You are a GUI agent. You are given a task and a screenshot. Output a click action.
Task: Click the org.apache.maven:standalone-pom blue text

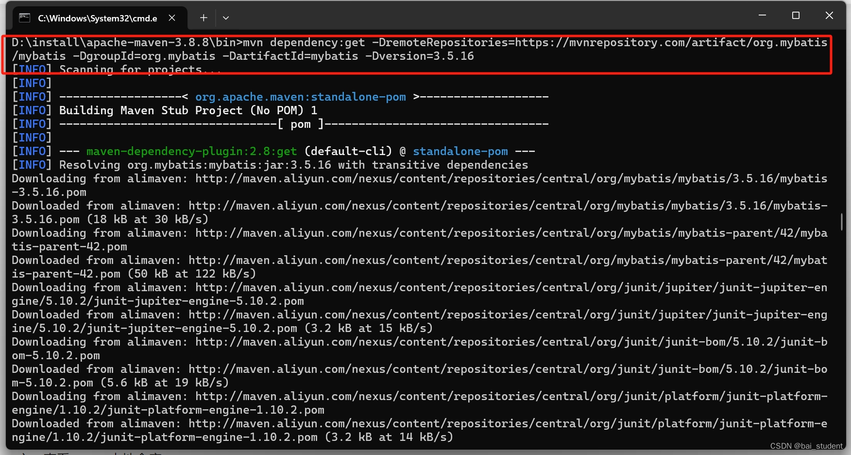301,97
